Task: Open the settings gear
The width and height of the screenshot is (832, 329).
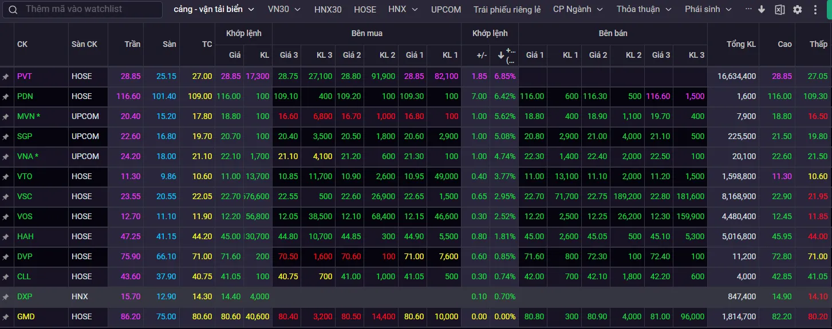Action: click(x=797, y=10)
